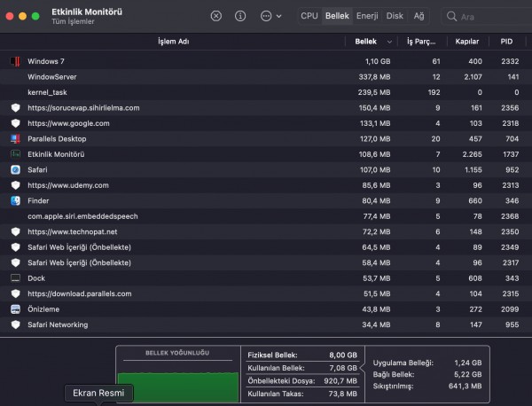Click the Önizleme process name
The width and height of the screenshot is (532, 406).
point(43,309)
